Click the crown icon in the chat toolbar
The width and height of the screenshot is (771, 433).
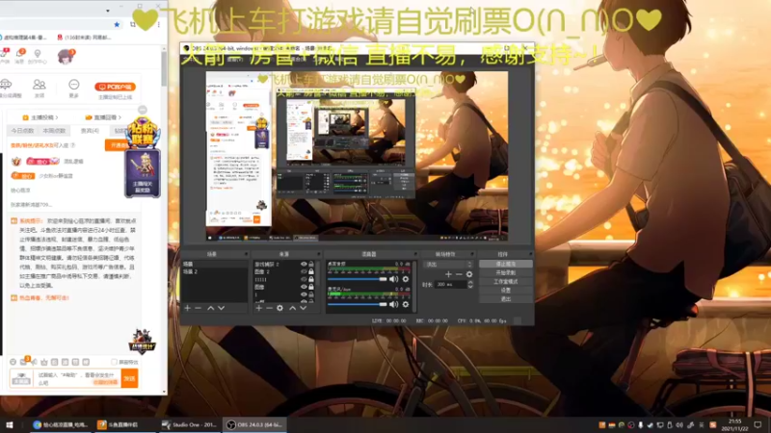[44, 362]
